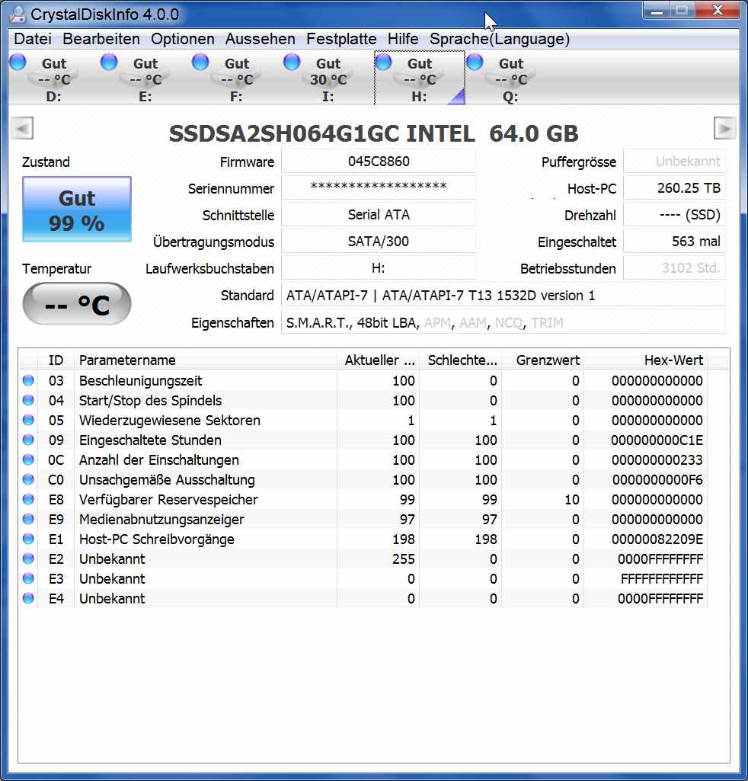Click the Hex-Wert column header
Image resolution: width=748 pixels, height=781 pixels.
(645, 360)
